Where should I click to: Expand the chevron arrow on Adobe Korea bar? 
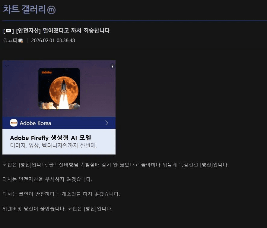(x=107, y=123)
